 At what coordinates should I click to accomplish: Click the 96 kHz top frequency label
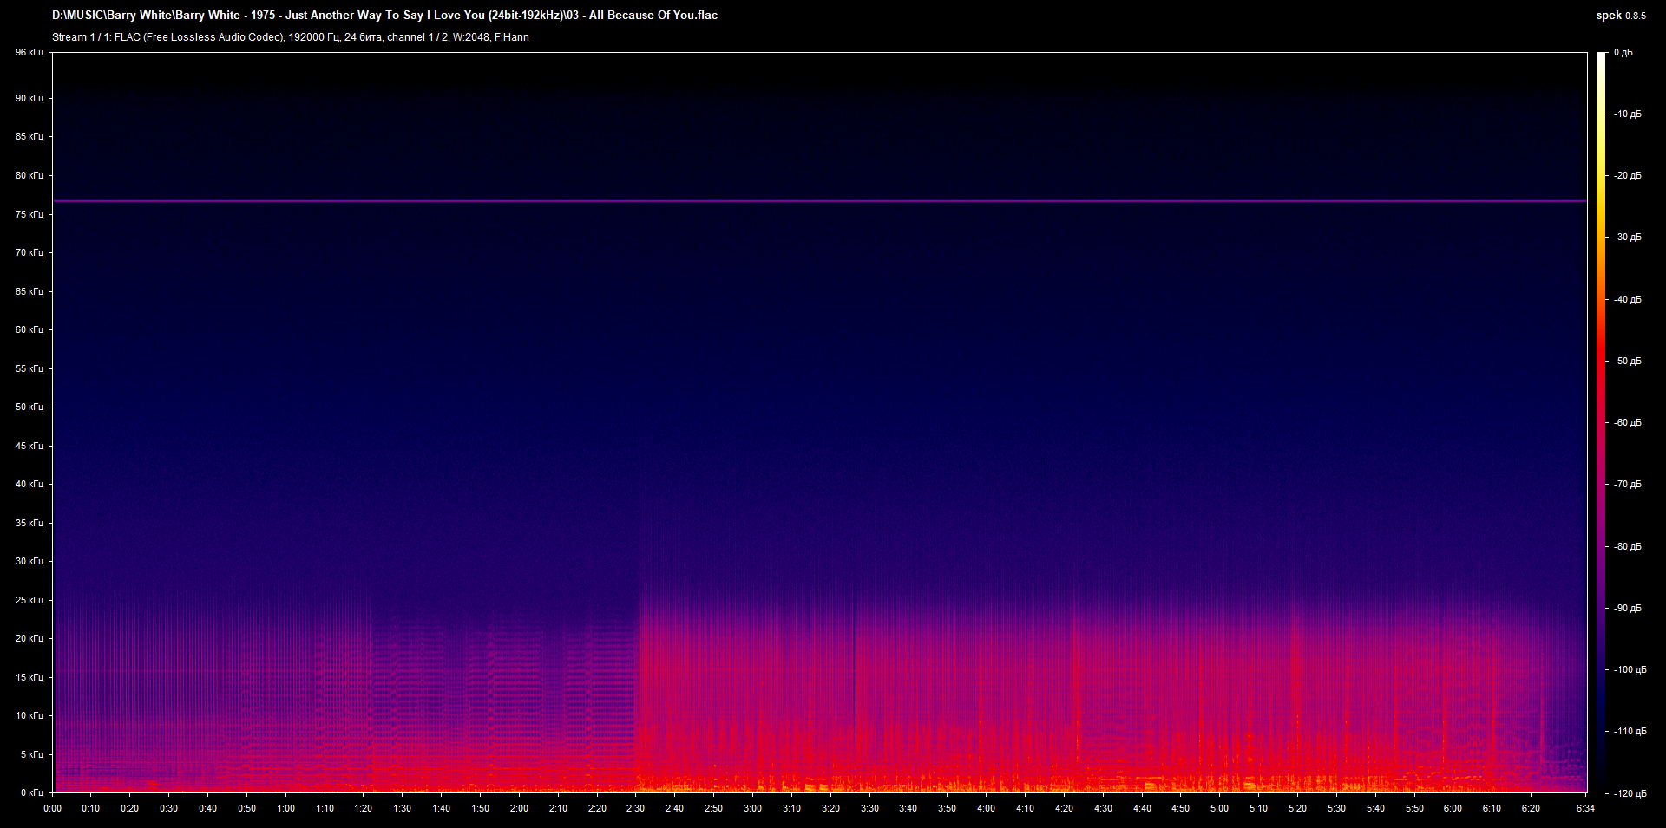tap(30, 53)
